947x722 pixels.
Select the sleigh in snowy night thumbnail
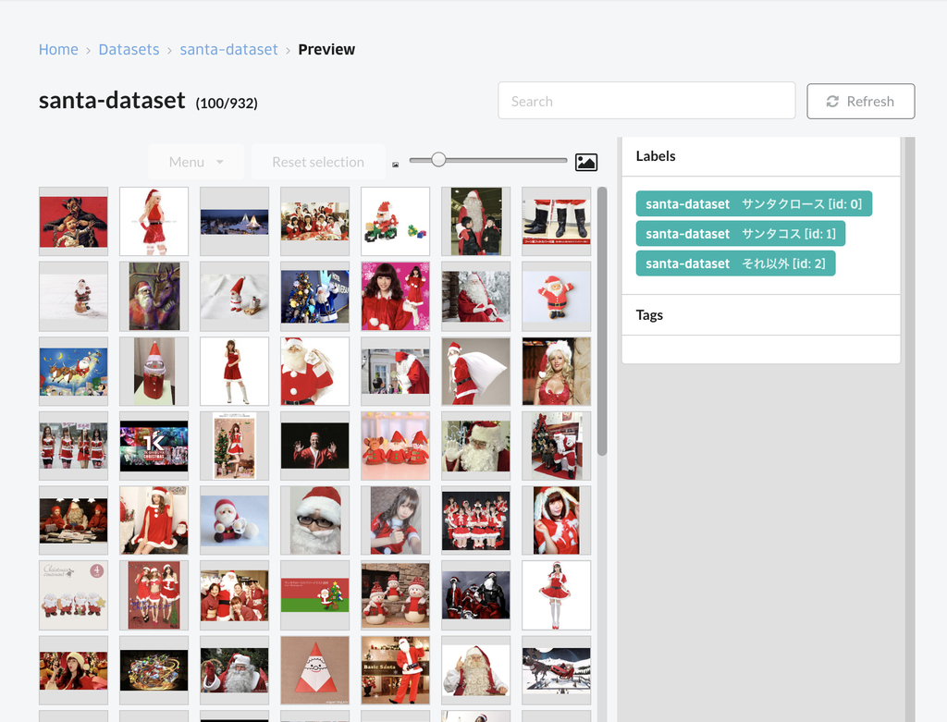(556, 670)
